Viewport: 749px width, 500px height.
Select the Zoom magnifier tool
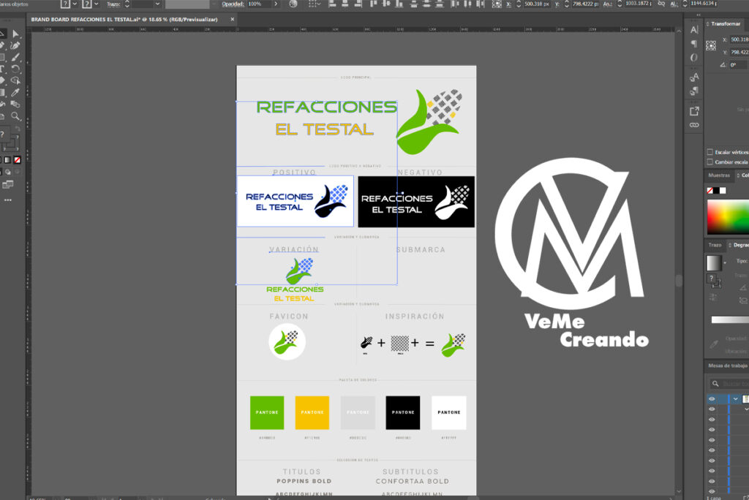click(x=16, y=116)
